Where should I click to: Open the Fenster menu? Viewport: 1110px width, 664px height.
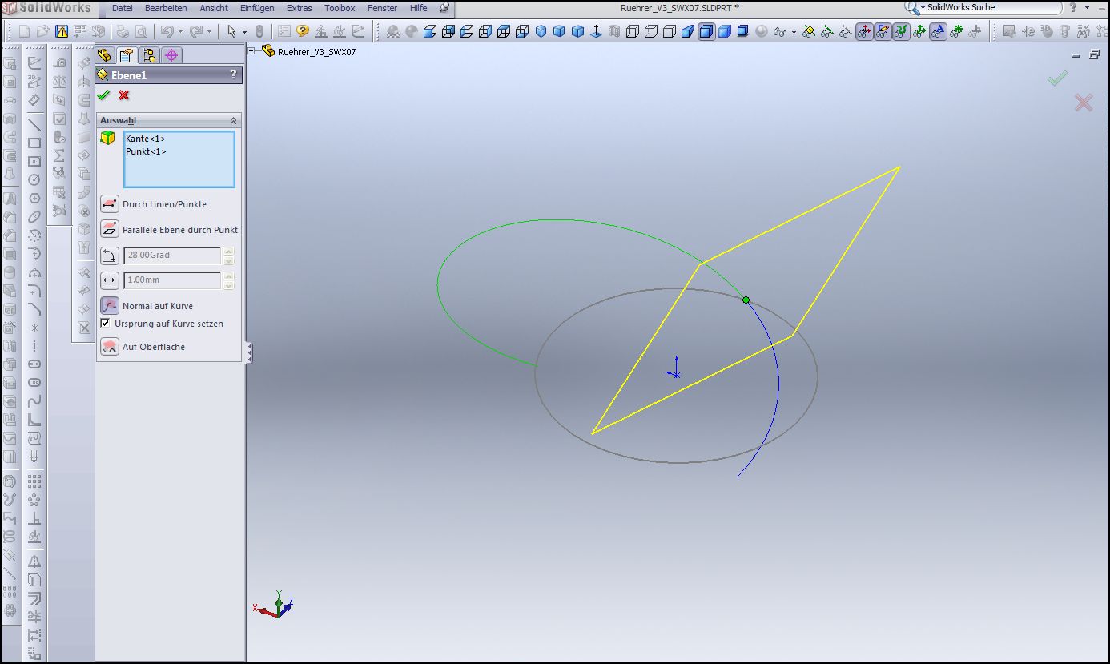382,8
